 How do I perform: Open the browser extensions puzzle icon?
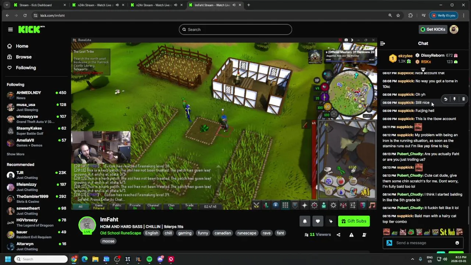point(410,15)
